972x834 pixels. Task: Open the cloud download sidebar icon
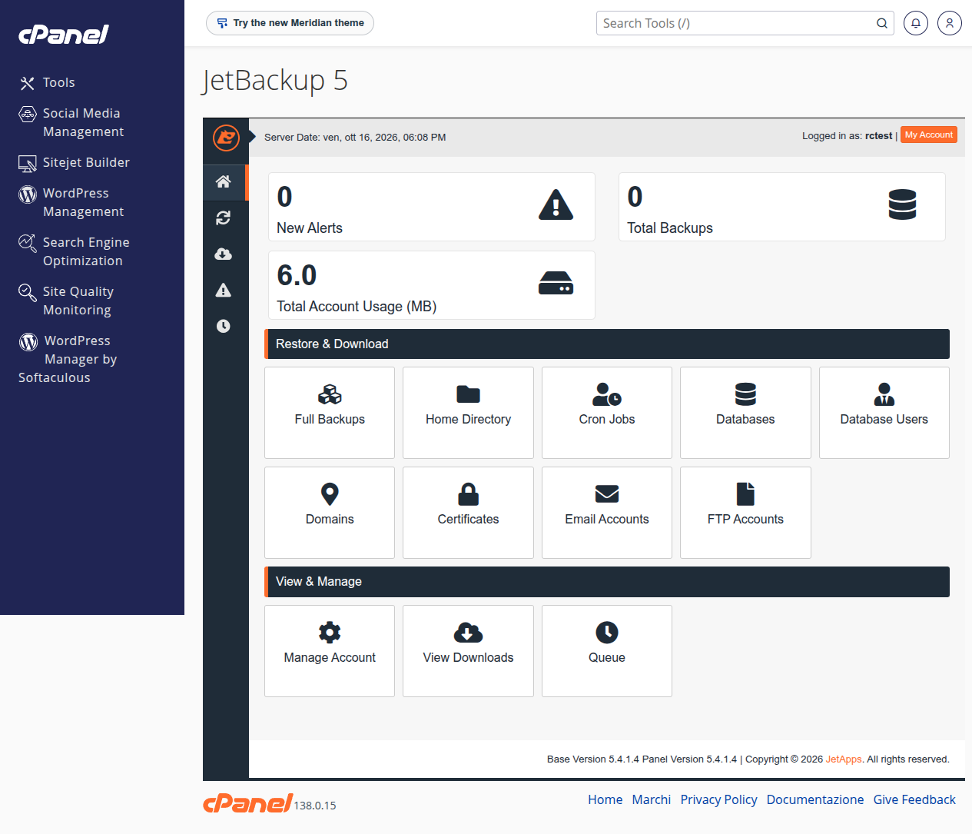[x=224, y=254]
